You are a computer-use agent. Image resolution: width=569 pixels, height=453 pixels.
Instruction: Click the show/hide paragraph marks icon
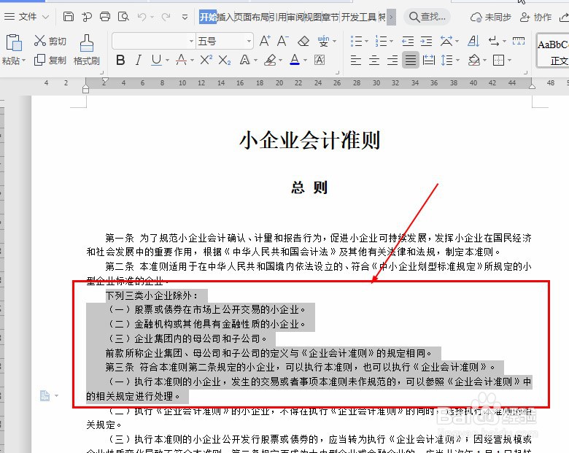tap(494, 41)
